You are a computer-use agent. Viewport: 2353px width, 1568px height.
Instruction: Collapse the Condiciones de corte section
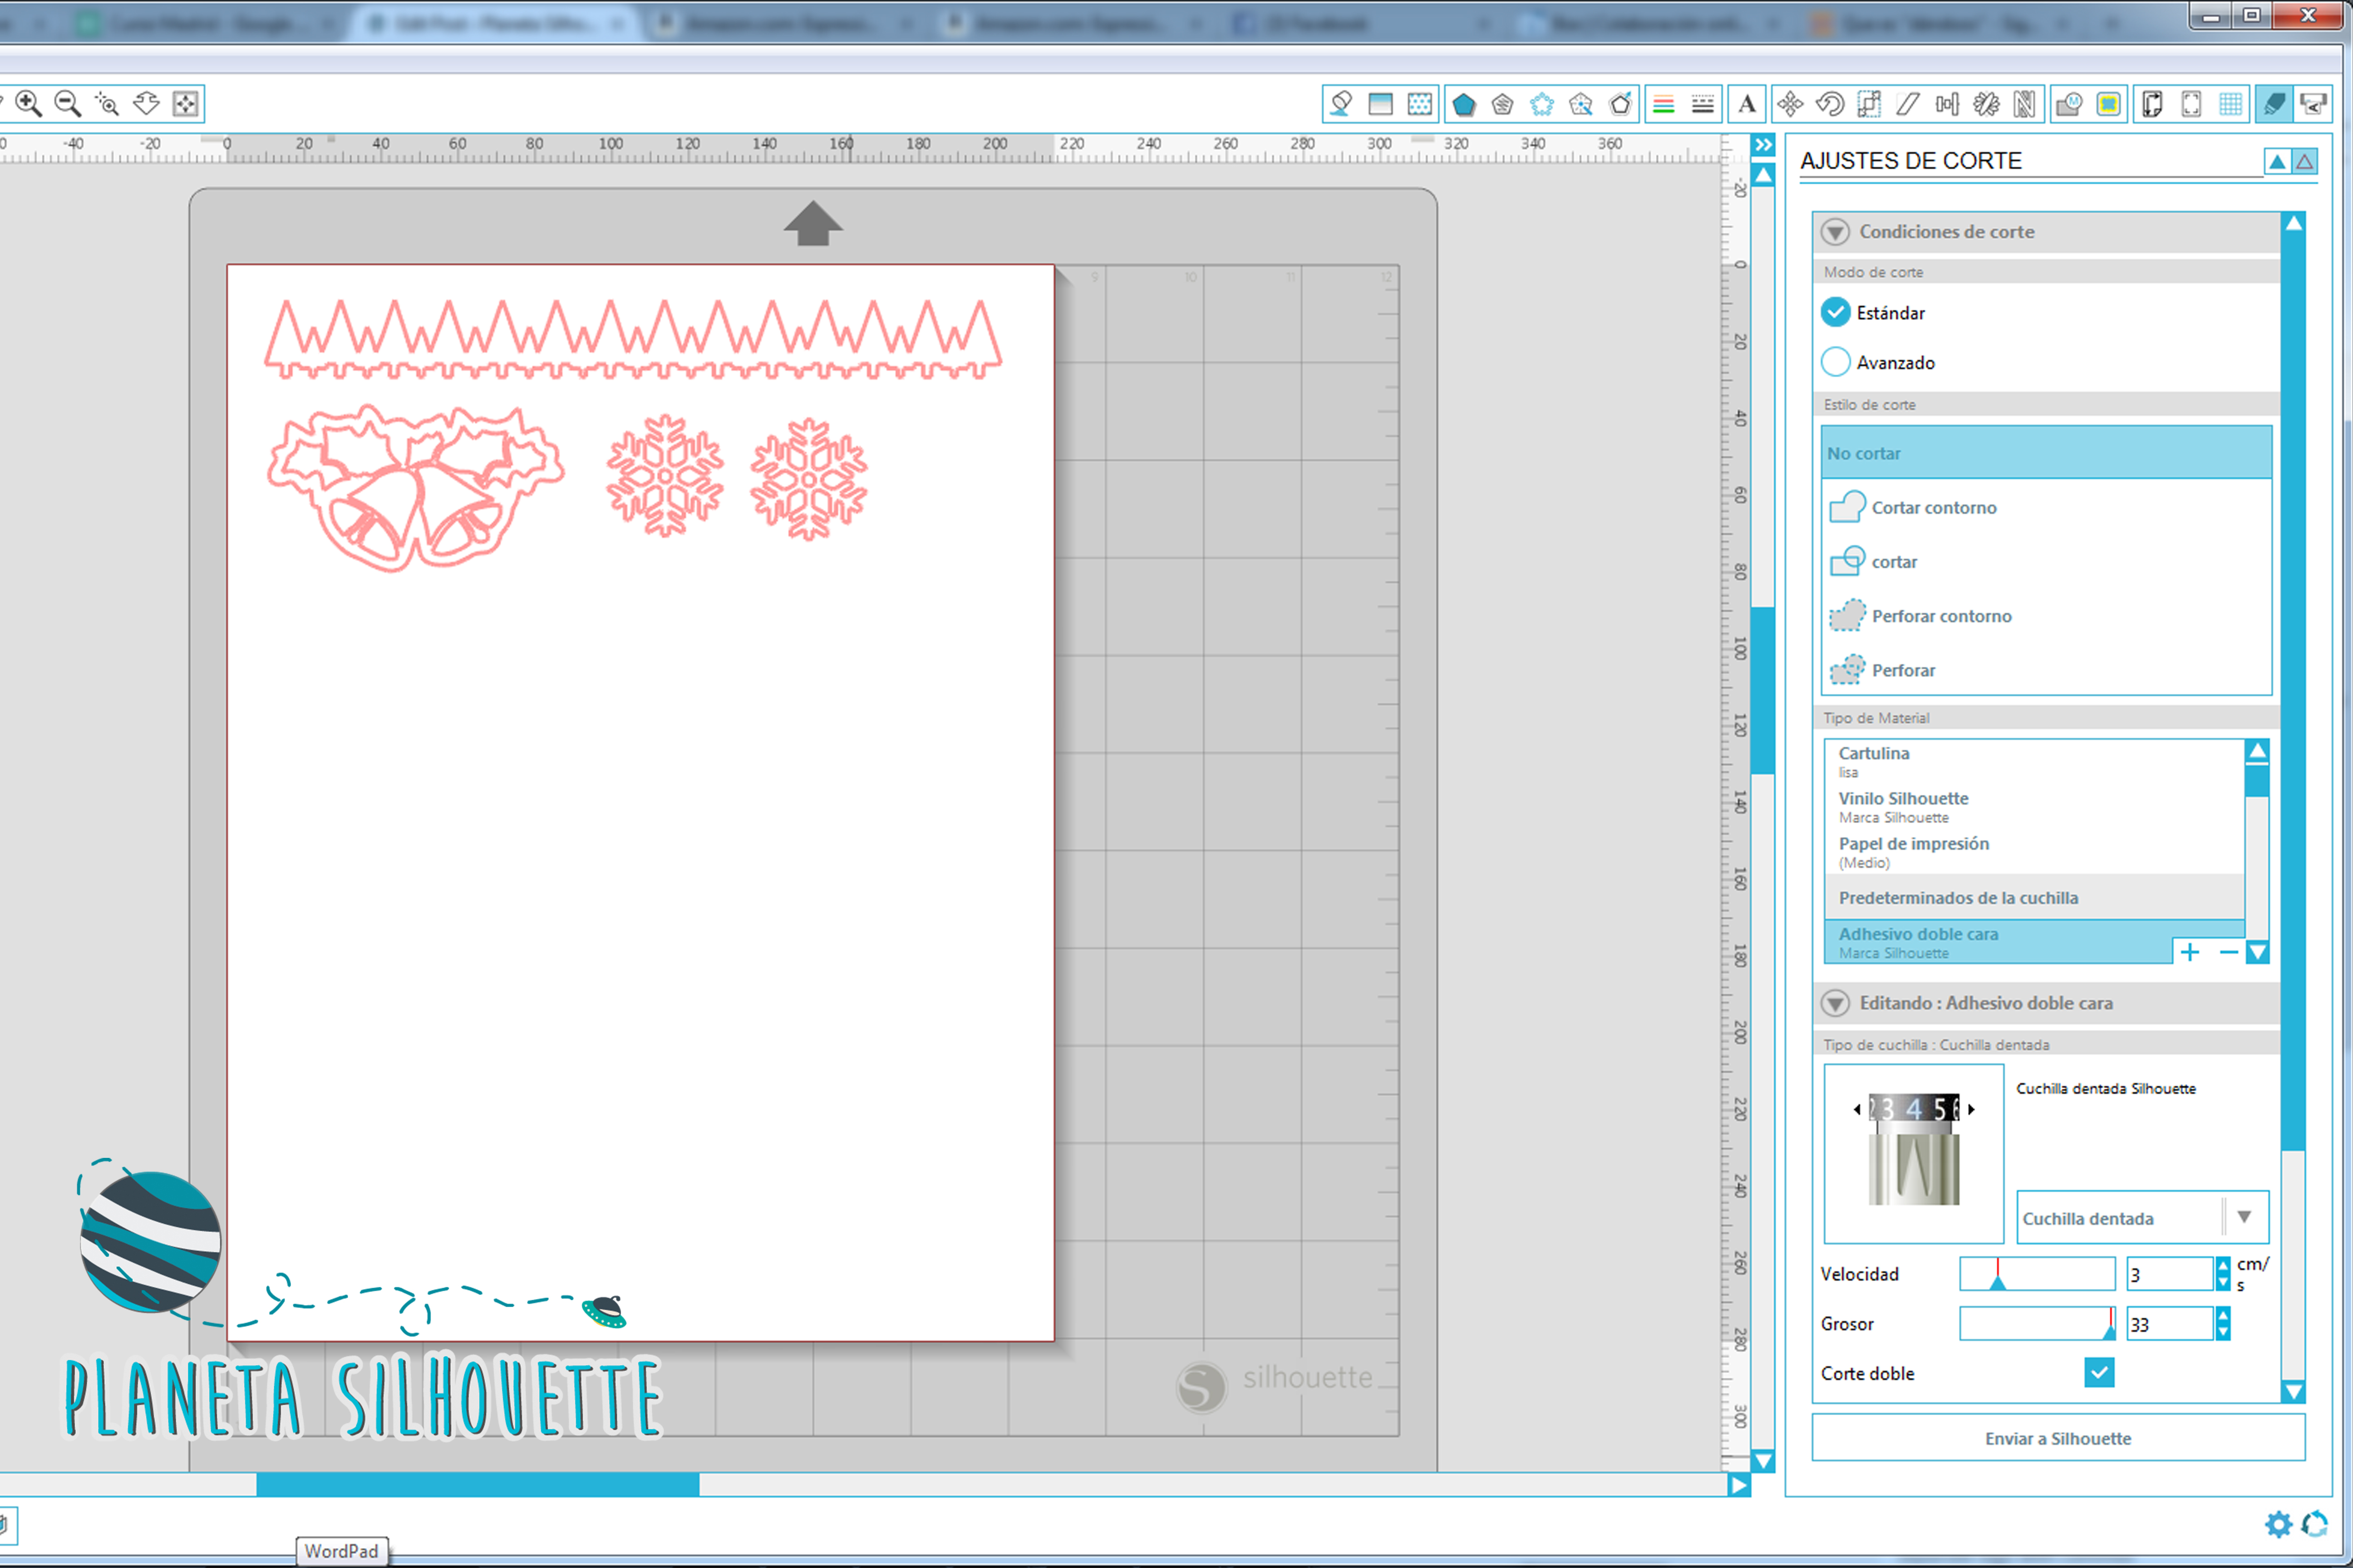(x=1835, y=232)
